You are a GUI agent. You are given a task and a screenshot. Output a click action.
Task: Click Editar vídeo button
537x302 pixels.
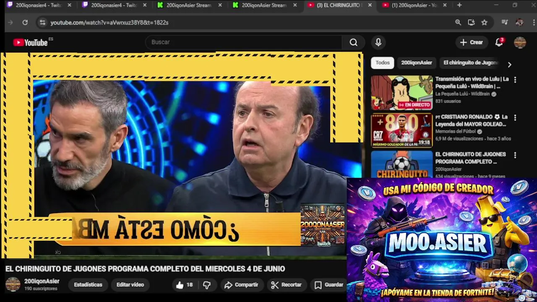tap(130, 285)
